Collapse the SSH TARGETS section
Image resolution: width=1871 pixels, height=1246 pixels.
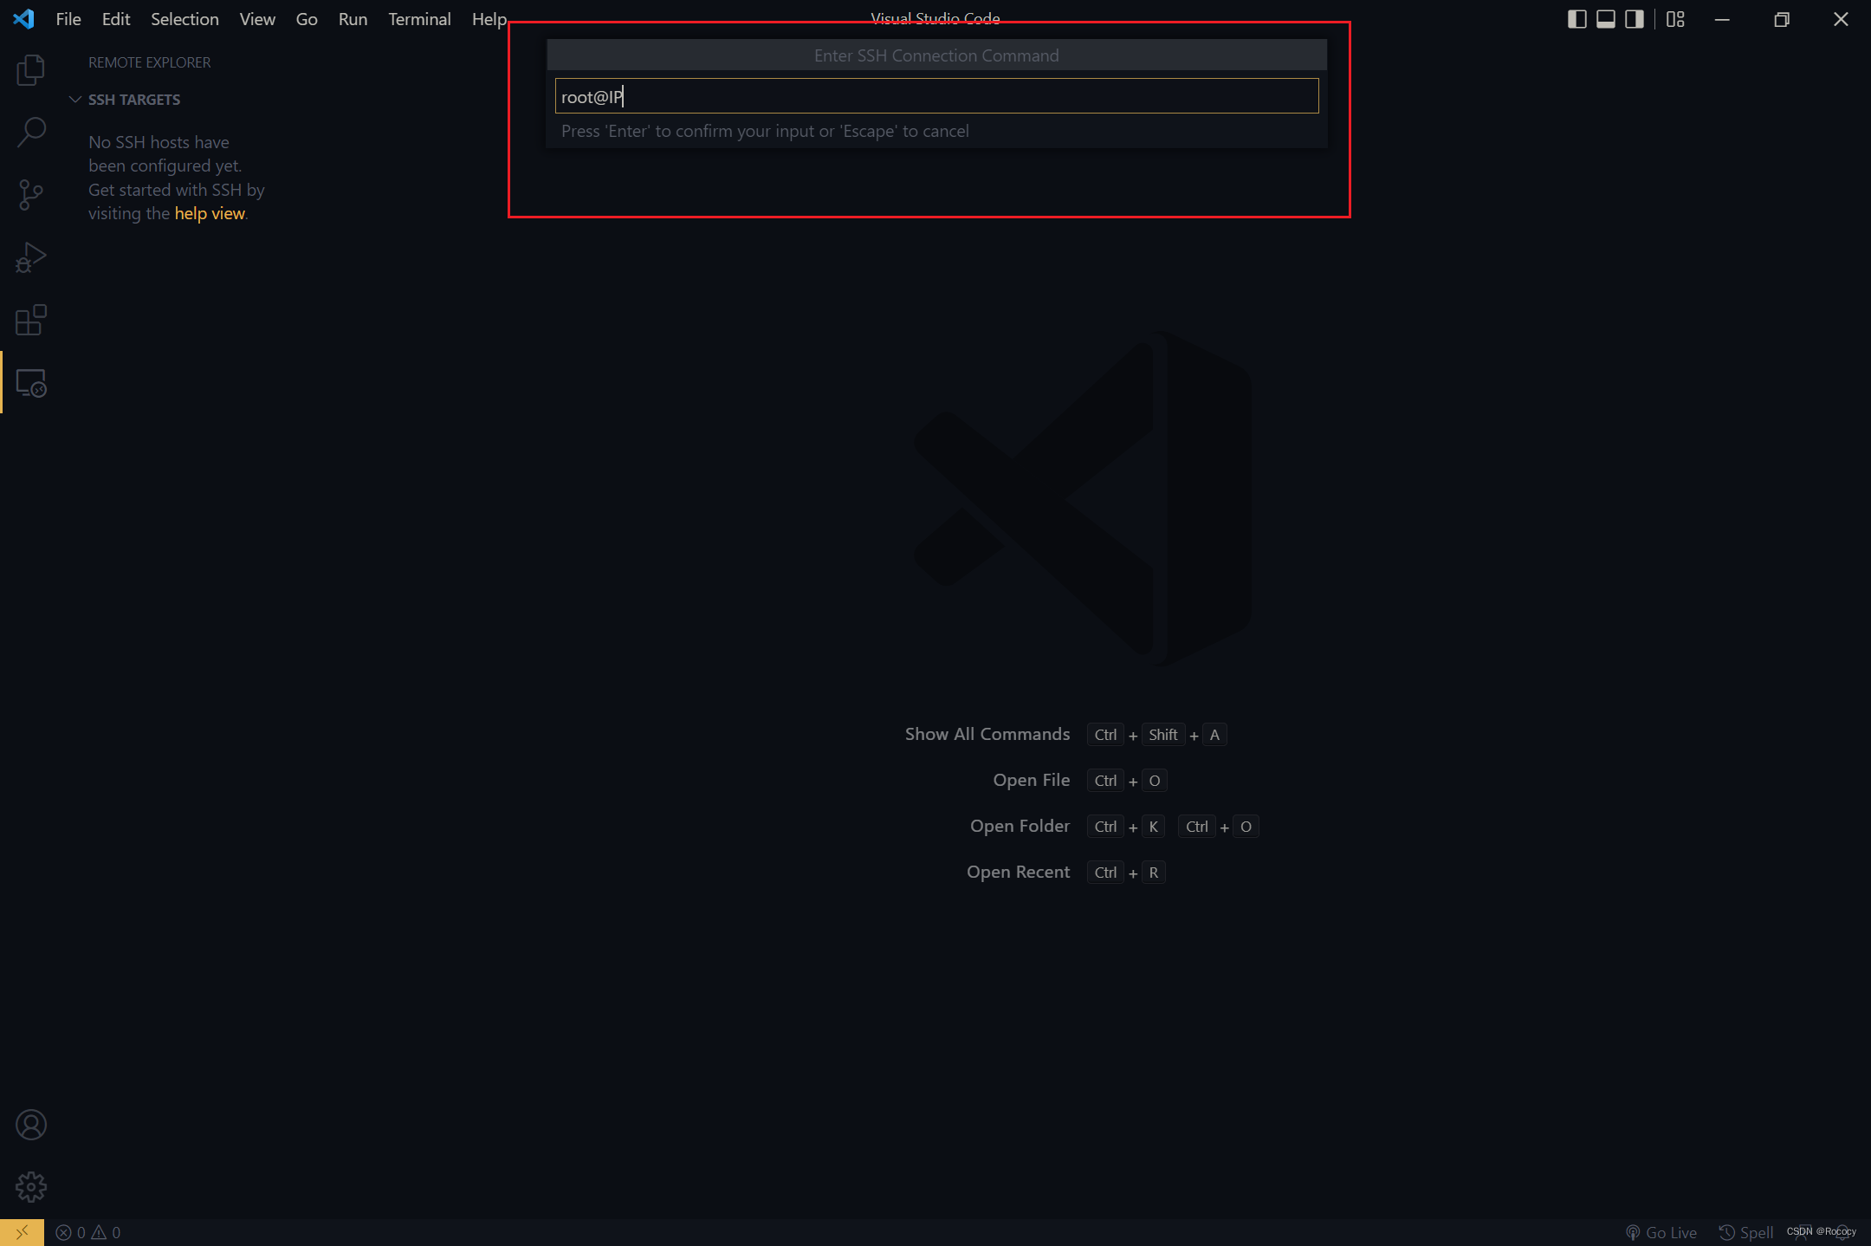coord(126,100)
